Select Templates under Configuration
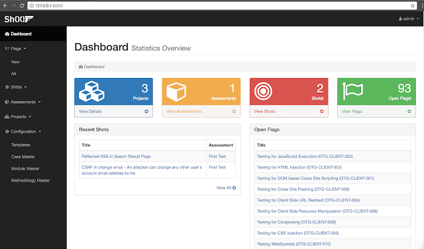 click(21, 145)
